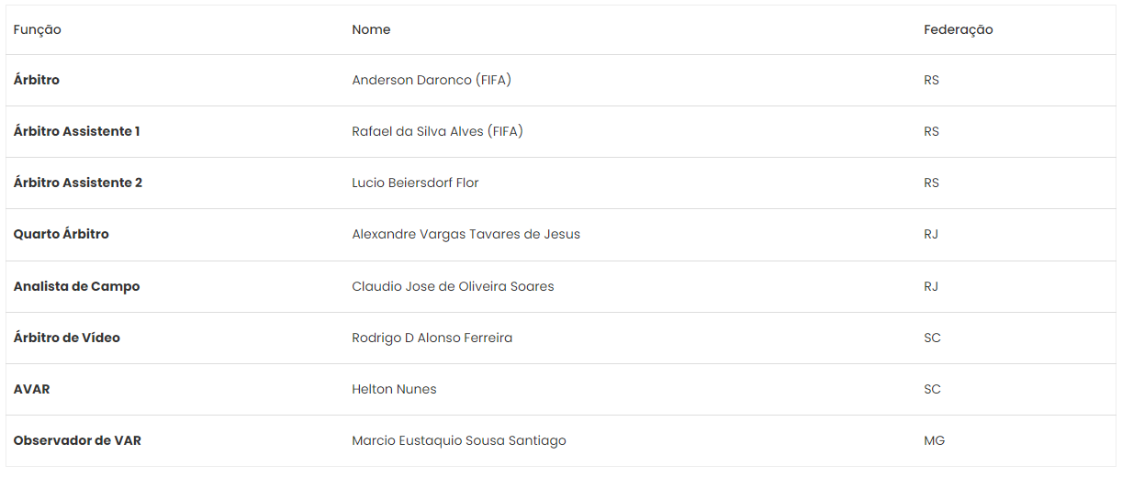Screen dimensions: 1122x477
Task: Click the name Helton Nunes
Action: [394, 389]
